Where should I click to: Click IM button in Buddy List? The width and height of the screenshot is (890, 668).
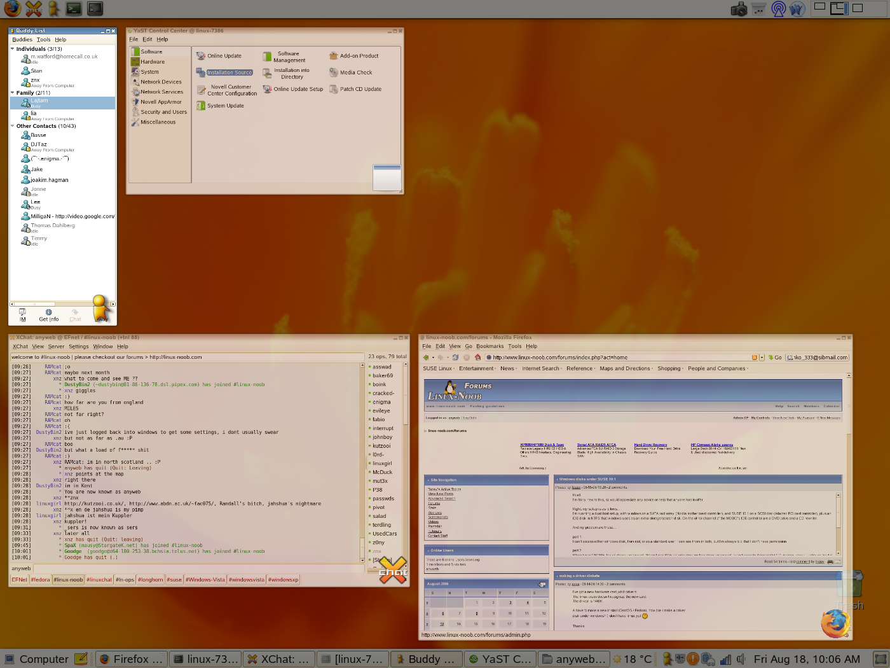(22, 316)
